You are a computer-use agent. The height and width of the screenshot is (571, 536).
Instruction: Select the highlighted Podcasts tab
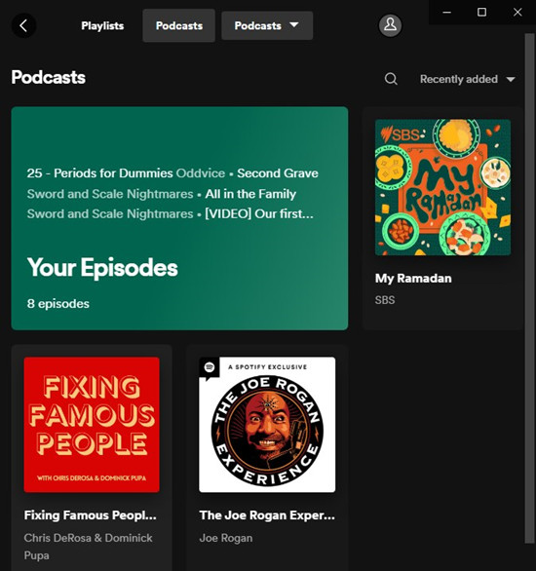click(x=178, y=25)
